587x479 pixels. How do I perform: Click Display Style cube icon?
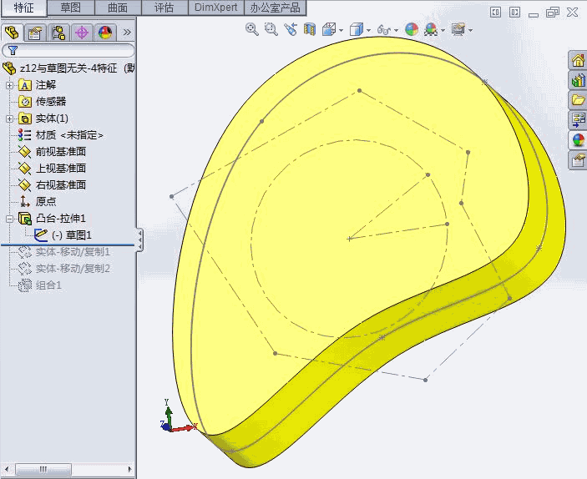tap(357, 29)
